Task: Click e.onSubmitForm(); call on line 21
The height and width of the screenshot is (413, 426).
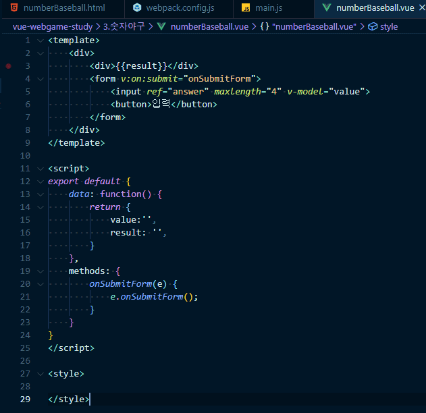Action: 154,297
